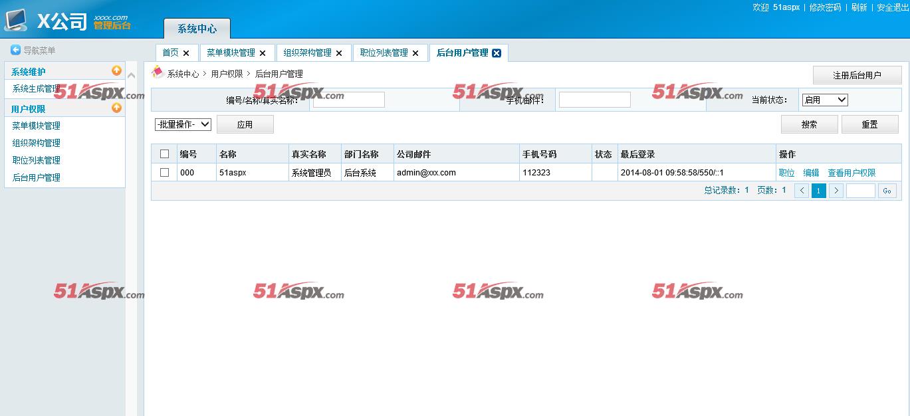
Task: Focus the page number jump field
Action: tap(861, 191)
